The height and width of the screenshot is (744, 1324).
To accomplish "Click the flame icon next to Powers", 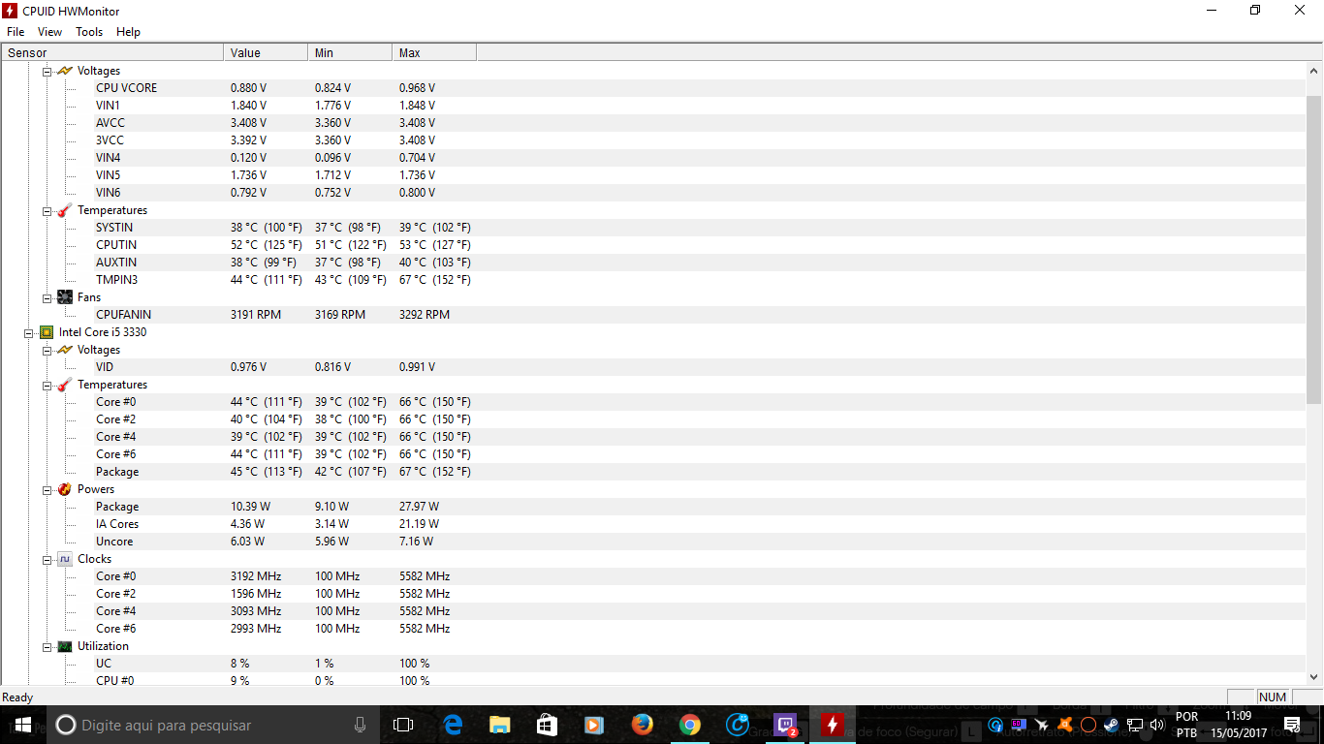I will [x=65, y=489].
